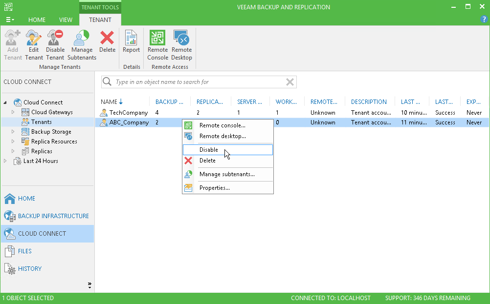Image resolution: width=490 pixels, height=304 pixels.
Task: Choose Manage subtenants... in context menu
Action: (x=227, y=174)
